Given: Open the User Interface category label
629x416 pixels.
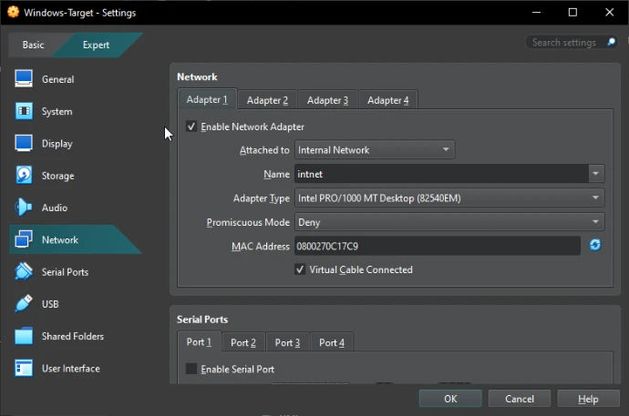Looking at the screenshot, I should 70,368.
